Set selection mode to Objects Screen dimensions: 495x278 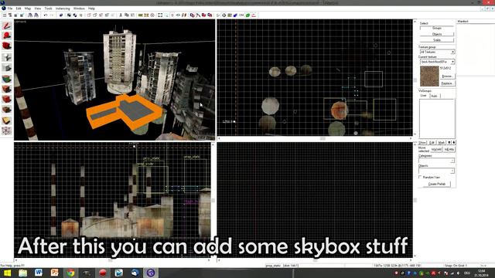click(x=437, y=34)
